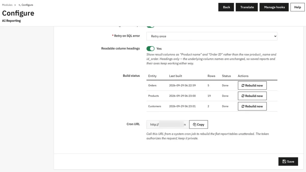Rebuild the Customers entity now
This screenshot has height=172, width=306.
coord(252,106)
